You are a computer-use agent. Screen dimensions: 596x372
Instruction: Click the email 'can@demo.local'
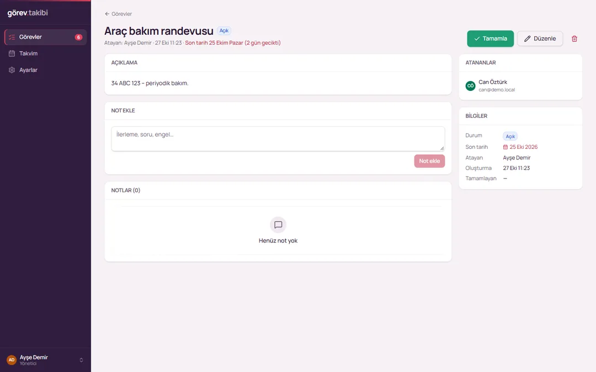497,90
